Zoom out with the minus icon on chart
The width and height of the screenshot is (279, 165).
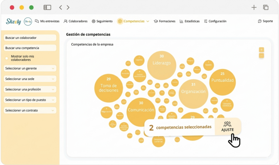(x=261, y=56)
